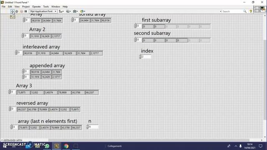Click appended array row index stepper
Screen dimensions: 267x150
click(23, 71)
